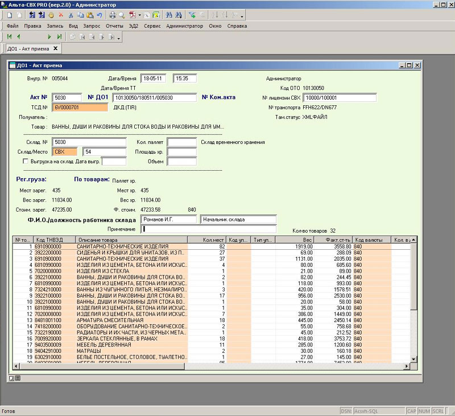
Task: Open the dropdown arrow beside PDF icon
Action: [x=139, y=15]
